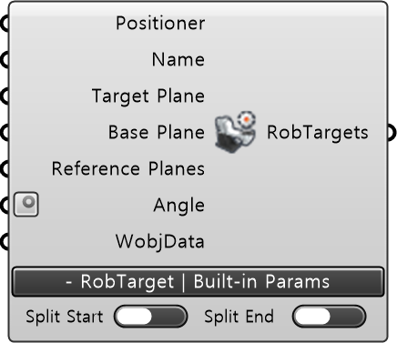Click the Base Plane input grip

[5, 133]
